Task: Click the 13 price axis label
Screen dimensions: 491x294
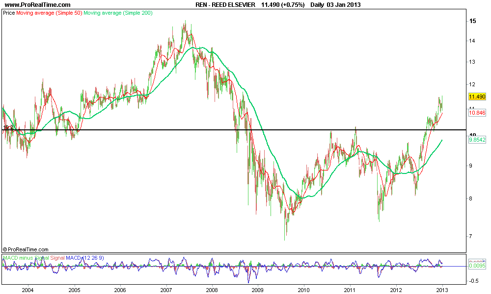Action: pos(472,62)
